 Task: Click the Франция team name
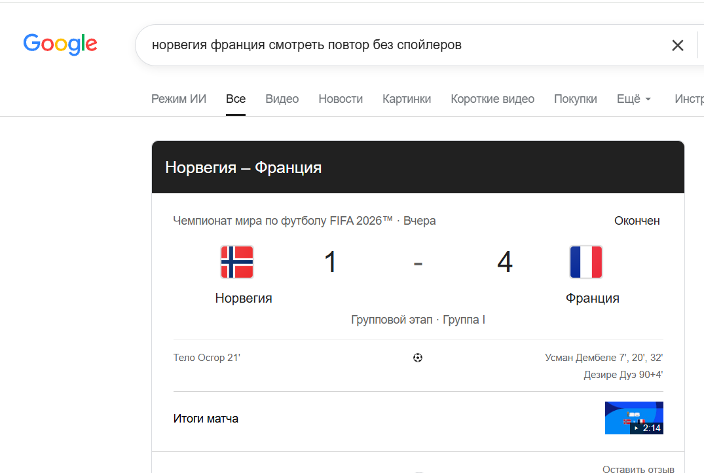click(592, 298)
